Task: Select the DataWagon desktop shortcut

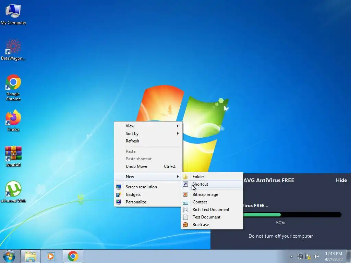Action: [x=13, y=50]
